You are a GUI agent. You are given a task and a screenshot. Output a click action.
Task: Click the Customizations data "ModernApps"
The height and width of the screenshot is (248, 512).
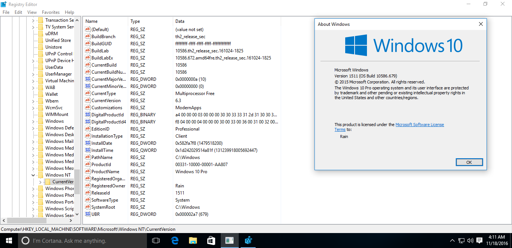point(188,108)
